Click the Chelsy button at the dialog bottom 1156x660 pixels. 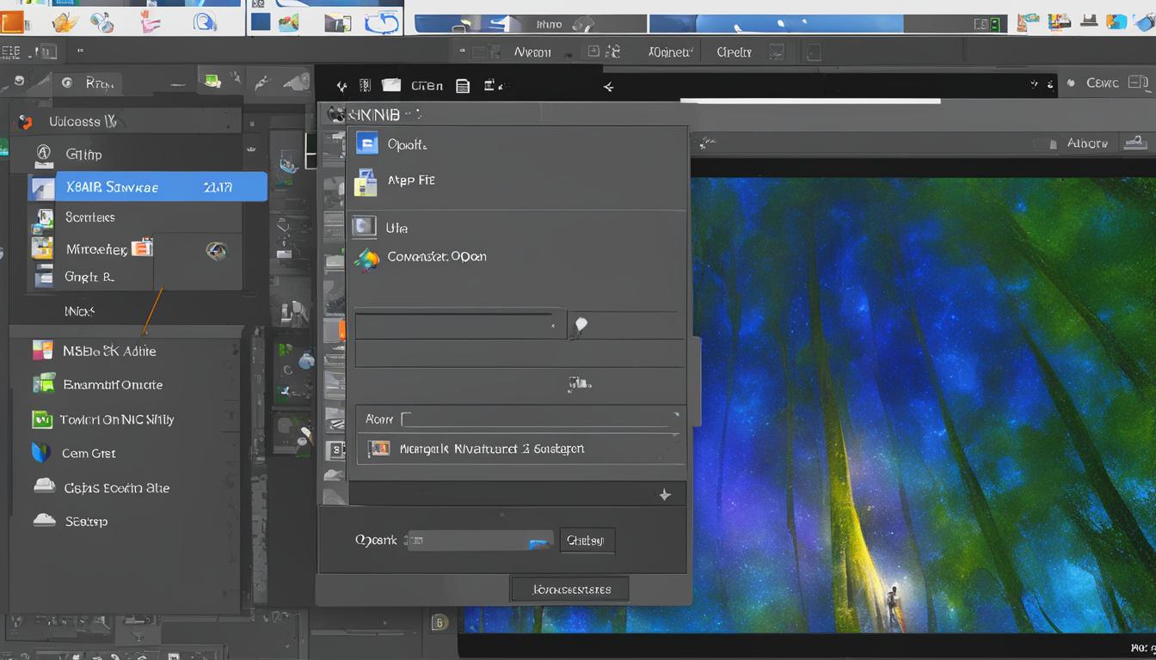(587, 541)
